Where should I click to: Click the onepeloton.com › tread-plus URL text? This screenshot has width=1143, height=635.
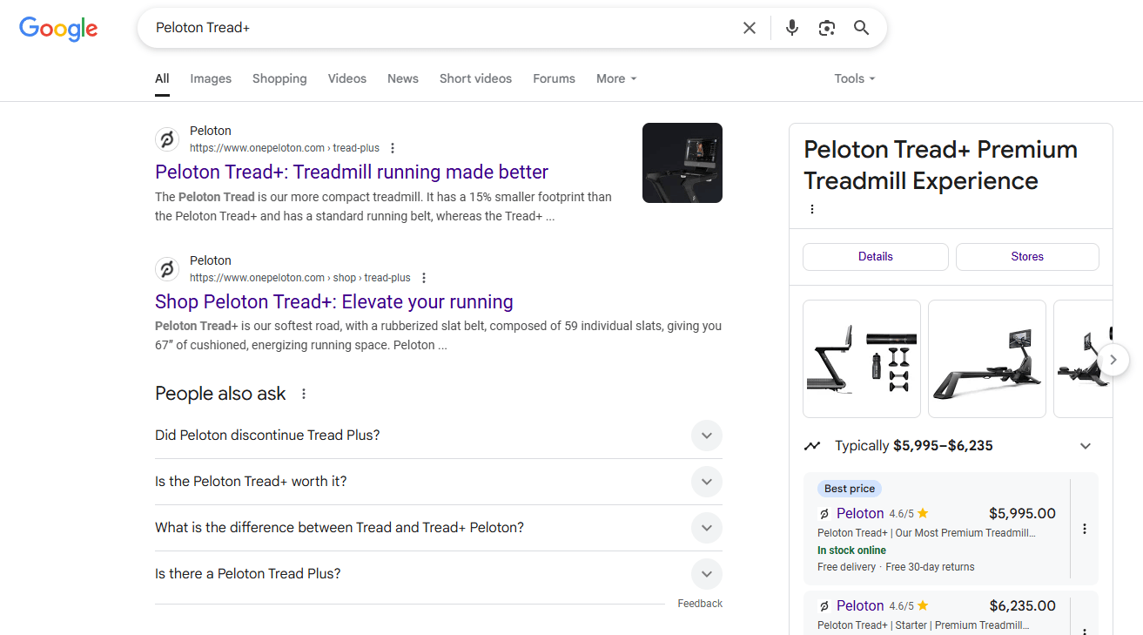coord(285,148)
